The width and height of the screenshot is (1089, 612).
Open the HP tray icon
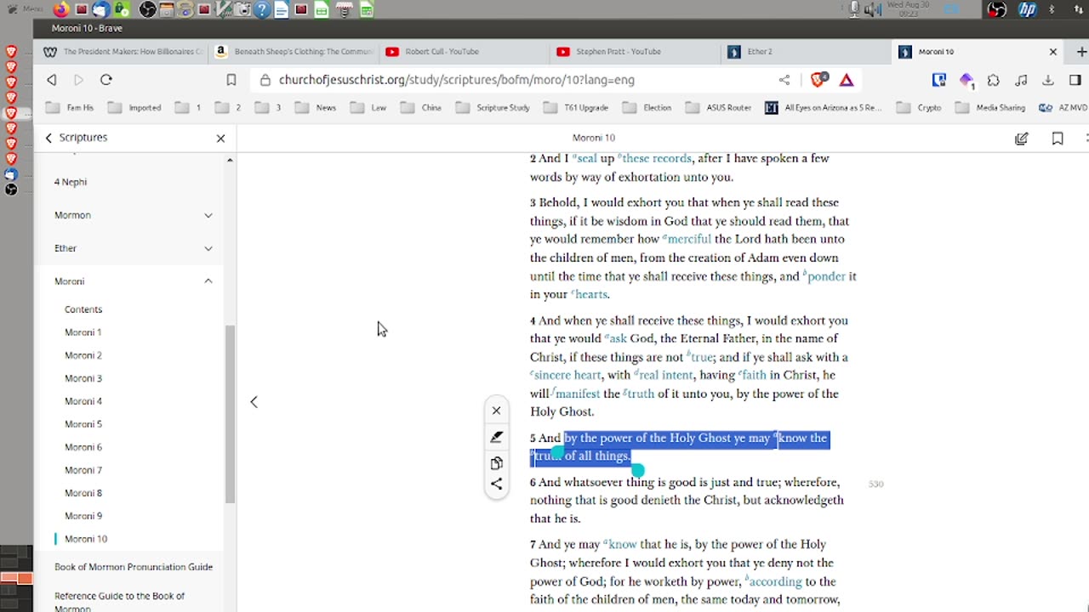[x=1027, y=9]
